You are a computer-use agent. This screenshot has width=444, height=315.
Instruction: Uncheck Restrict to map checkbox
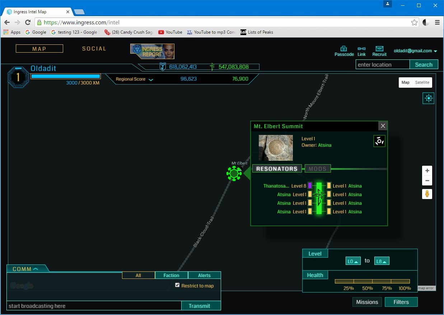pyautogui.click(x=177, y=285)
